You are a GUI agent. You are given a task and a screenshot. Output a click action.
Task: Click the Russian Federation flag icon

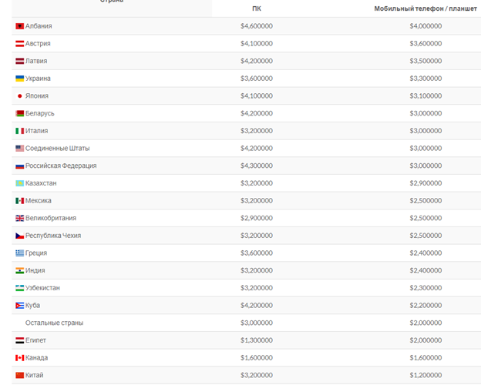[x=19, y=166]
